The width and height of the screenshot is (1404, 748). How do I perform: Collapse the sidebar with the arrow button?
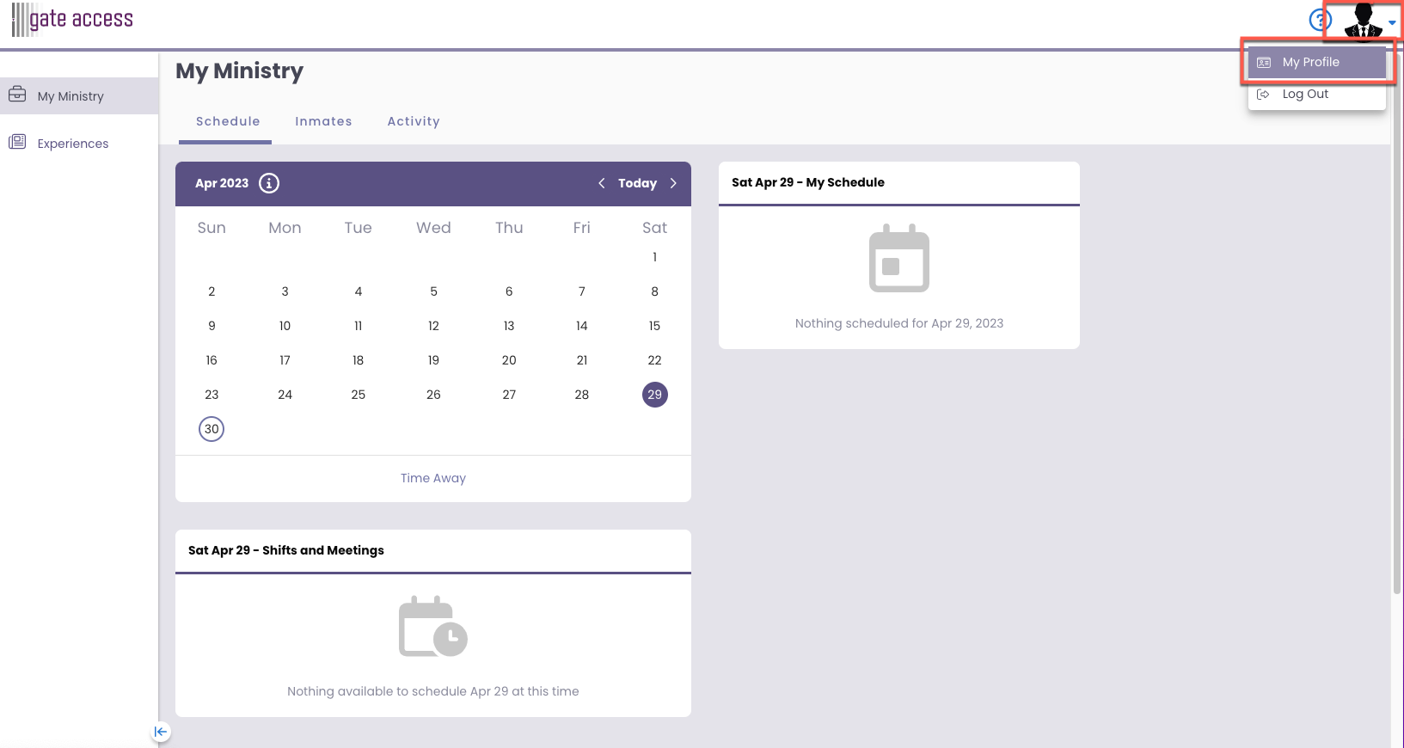pos(161,732)
